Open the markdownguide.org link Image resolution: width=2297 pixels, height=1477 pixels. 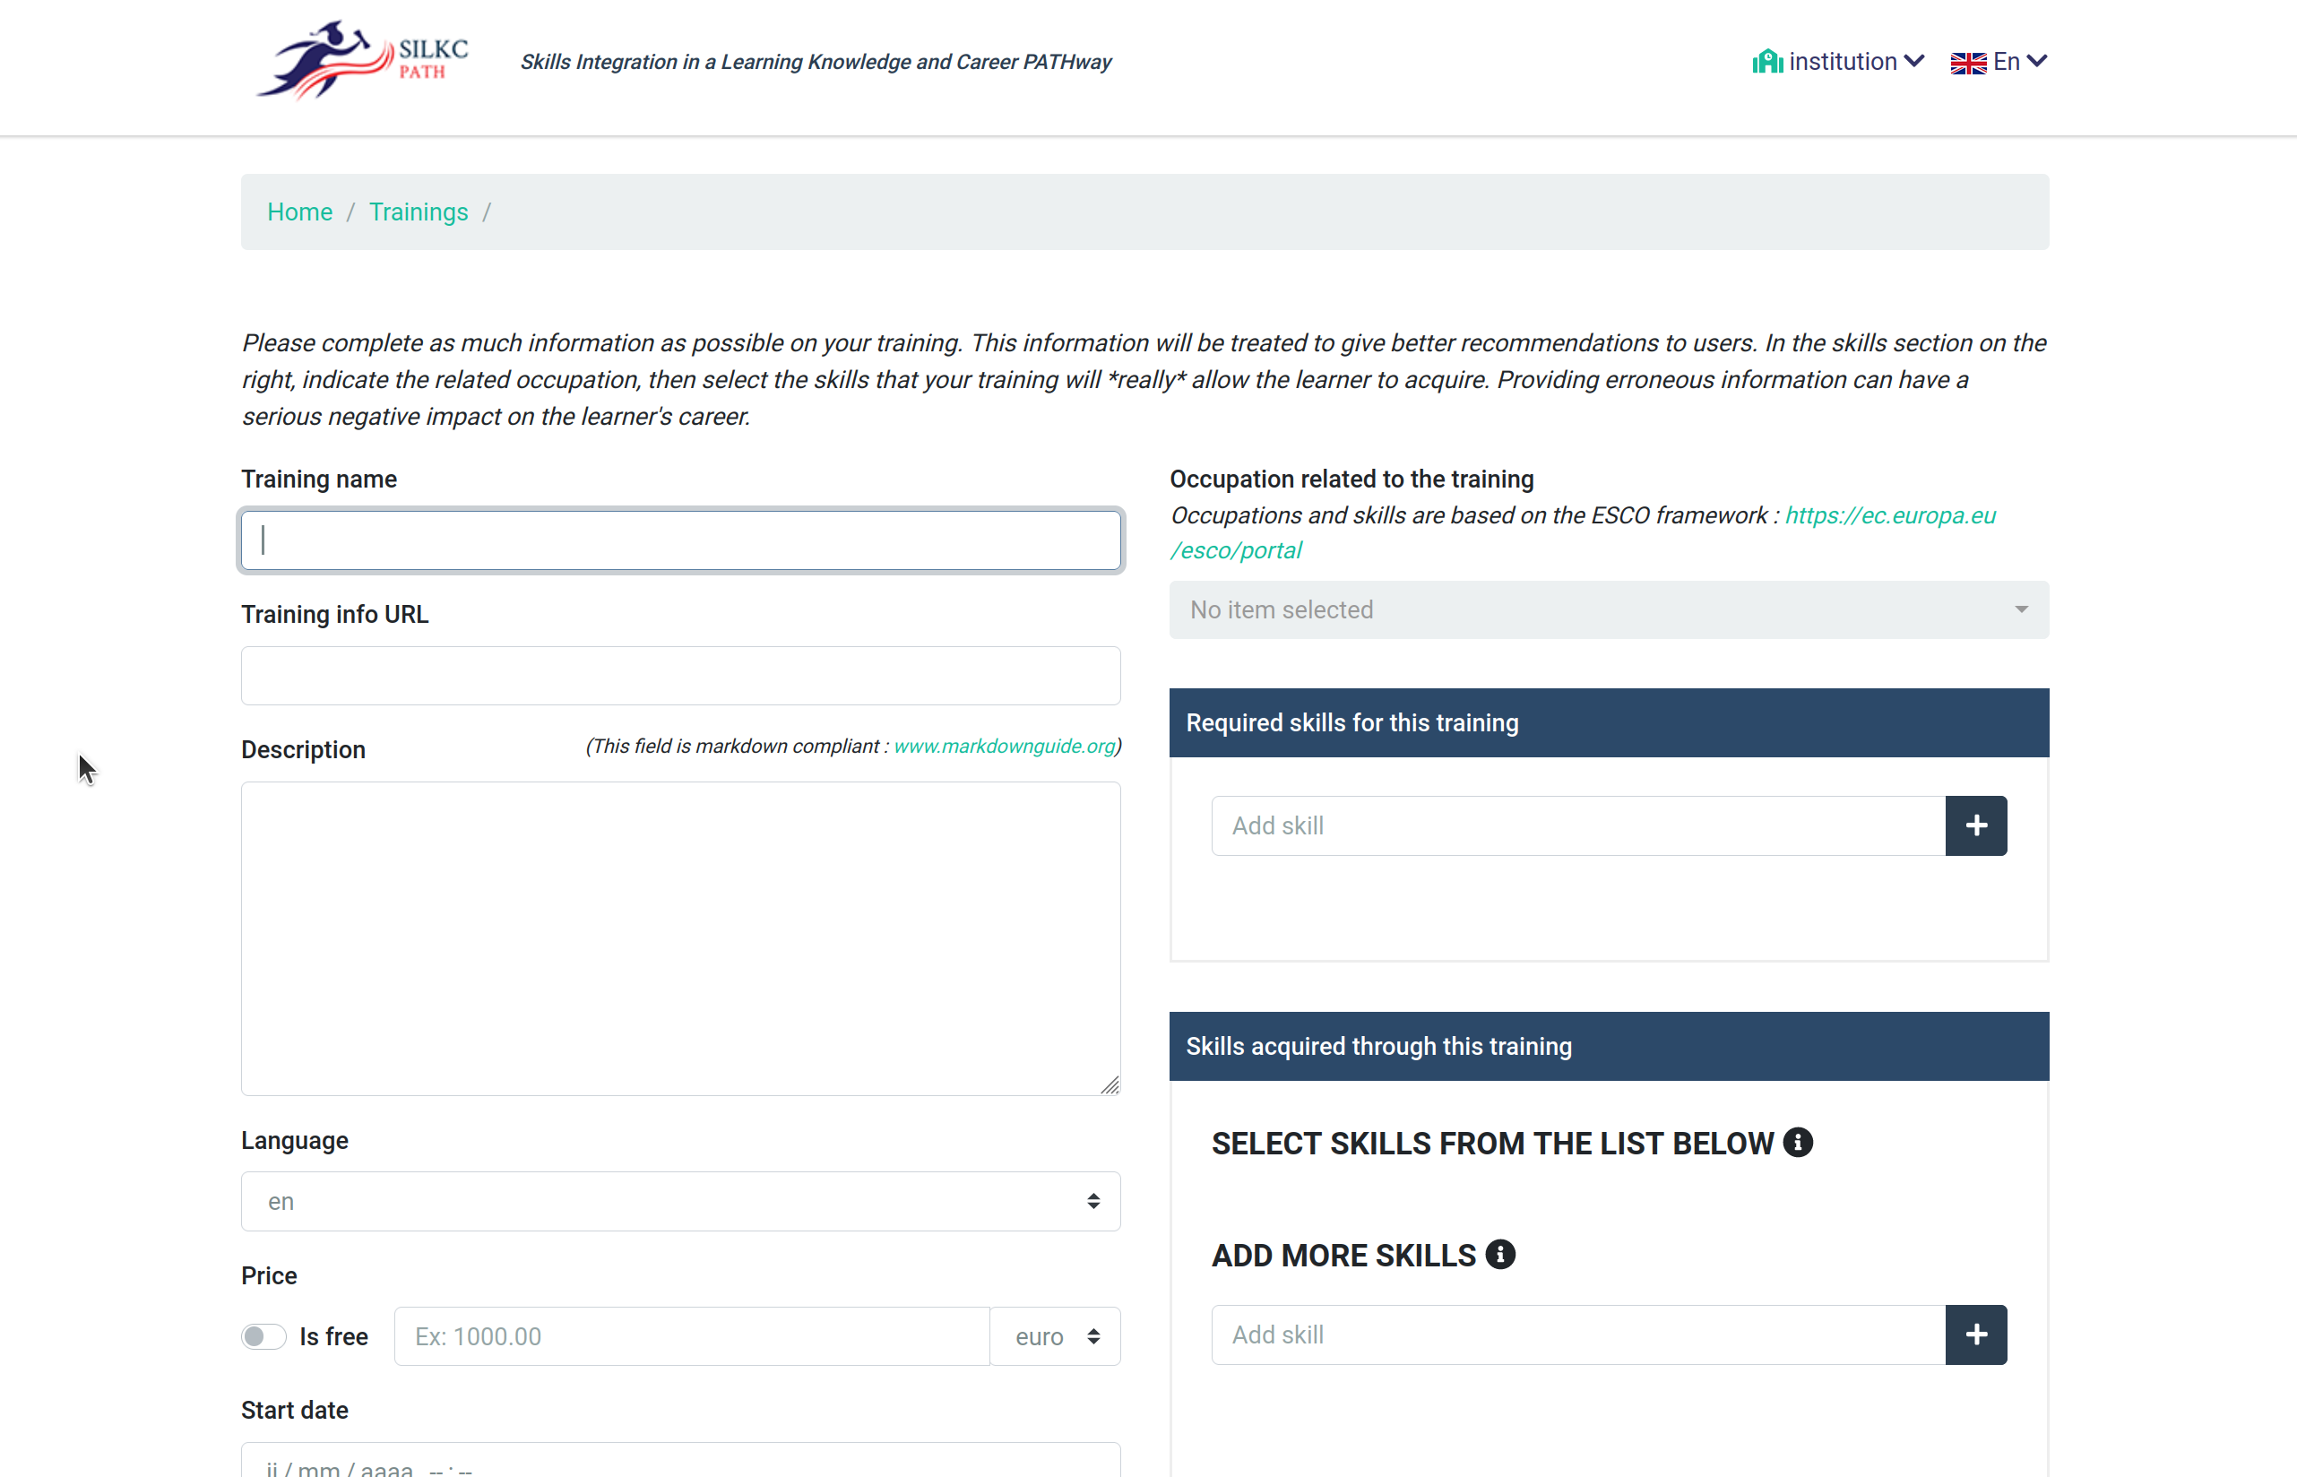pos(1004,747)
